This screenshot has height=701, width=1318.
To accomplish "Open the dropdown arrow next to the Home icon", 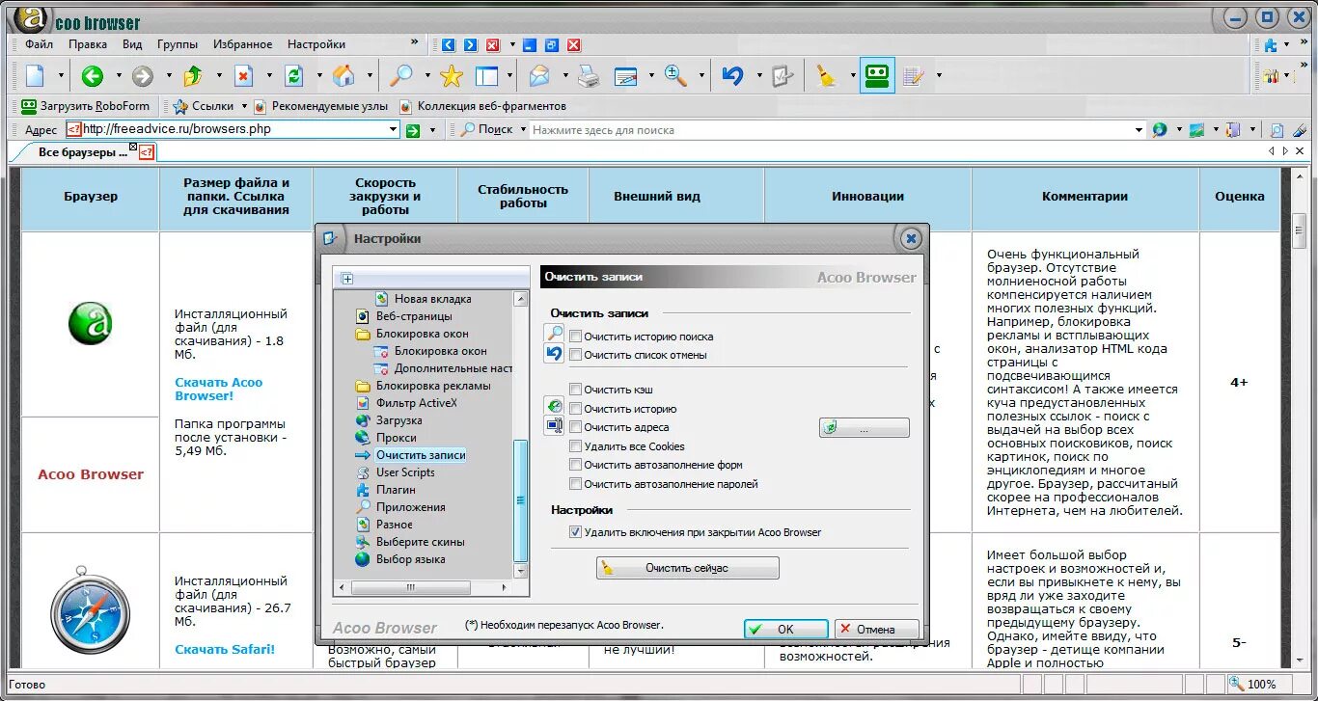I will pyautogui.click(x=370, y=76).
